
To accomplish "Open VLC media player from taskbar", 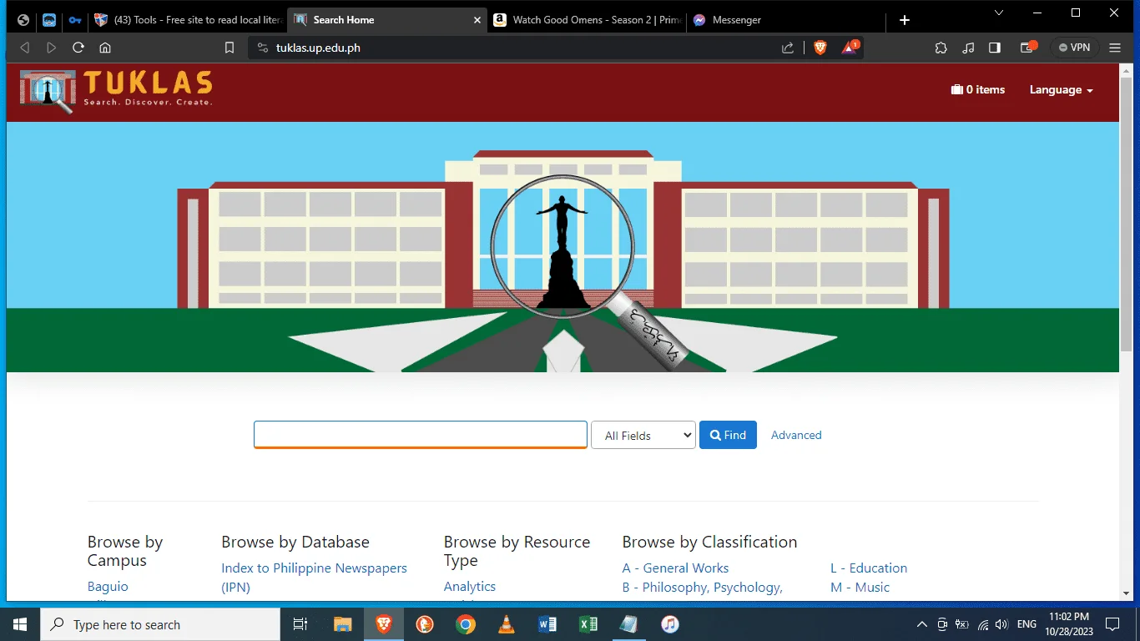I will click(x=507, y=624).
